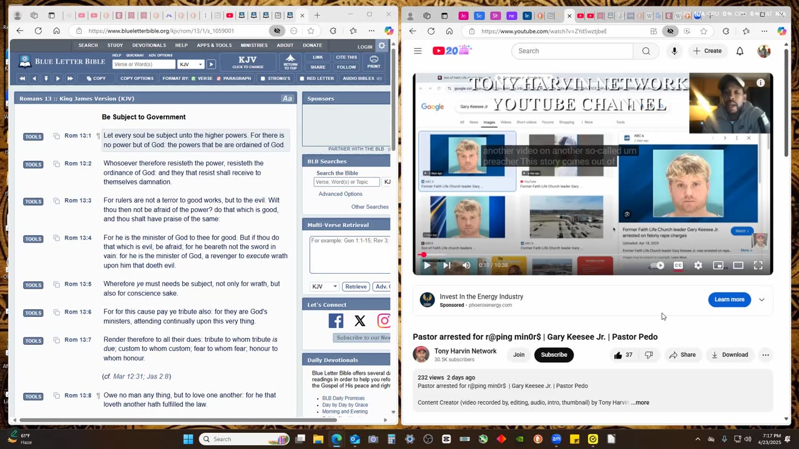This screenshot has width=799, height=449.
Task: Click the Aa font size icon
Action: pos(287,99)
